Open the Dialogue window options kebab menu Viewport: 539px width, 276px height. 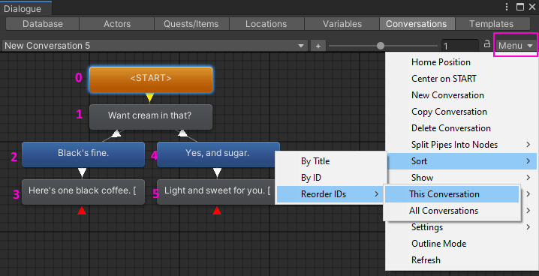[507, 7]
